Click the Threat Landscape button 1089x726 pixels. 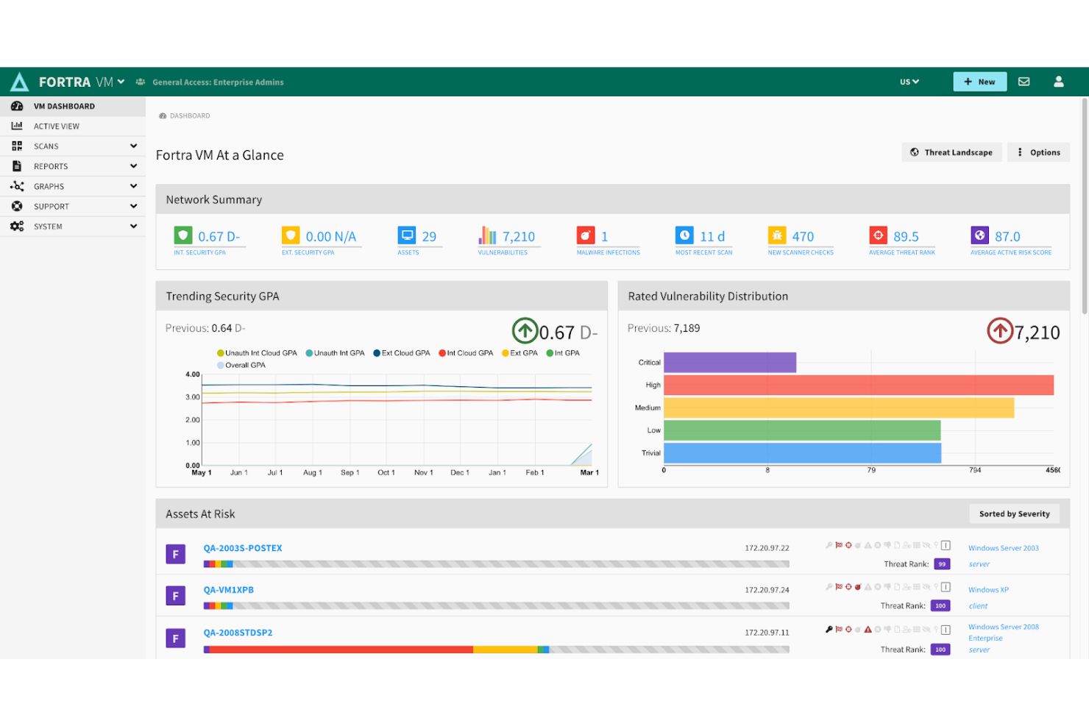pos(951,152)
